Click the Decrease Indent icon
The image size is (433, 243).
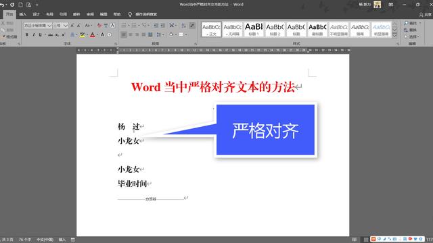[156, 26]
